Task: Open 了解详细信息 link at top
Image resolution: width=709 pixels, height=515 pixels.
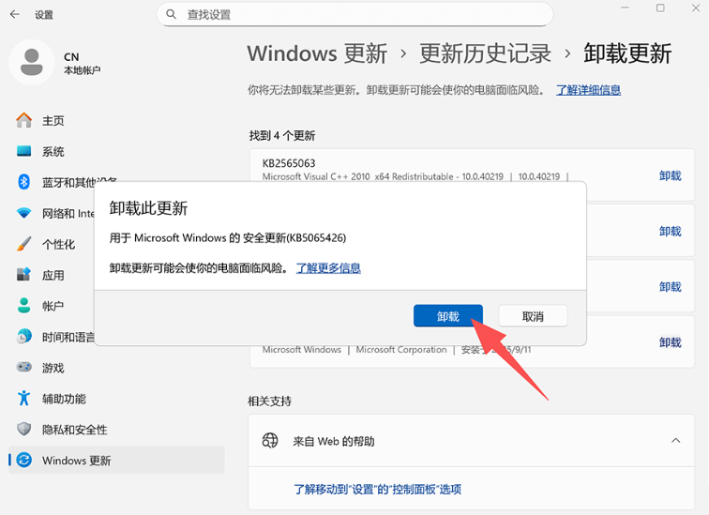Action: click(x=588, y=90)
